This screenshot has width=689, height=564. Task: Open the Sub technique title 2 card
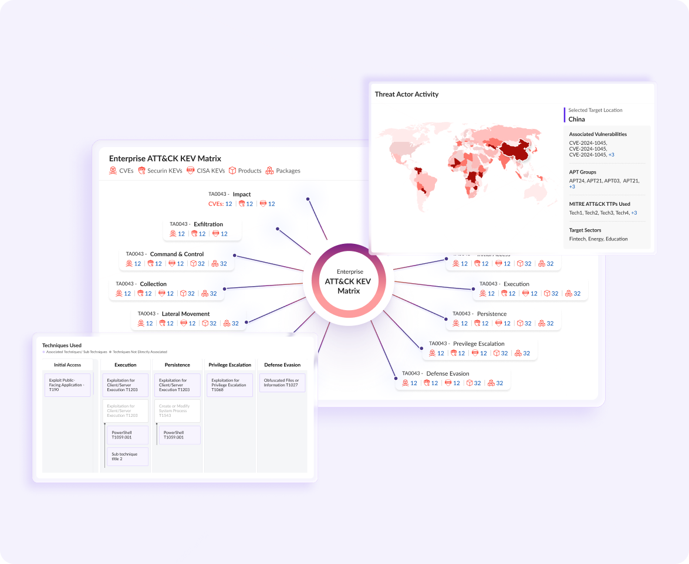(x=127, y=457)
